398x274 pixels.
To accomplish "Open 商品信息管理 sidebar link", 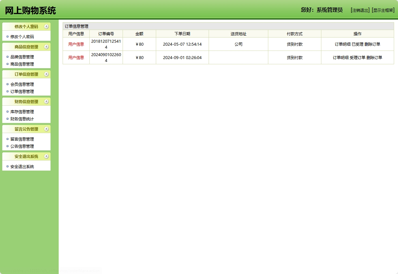I will click(x=22, y=64).
